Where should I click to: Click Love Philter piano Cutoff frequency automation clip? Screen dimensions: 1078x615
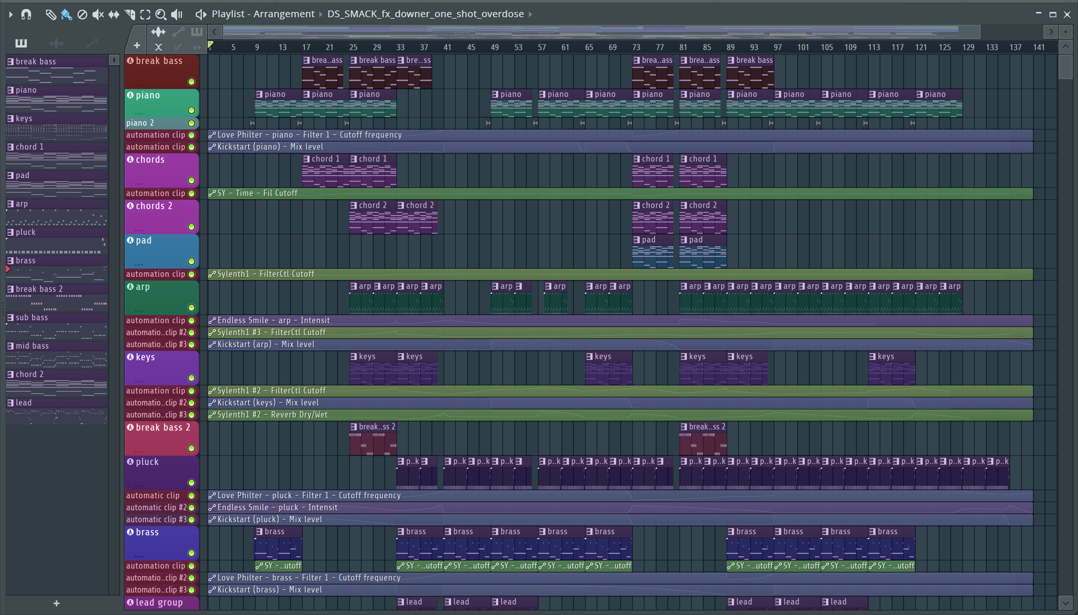click(620, 135)
